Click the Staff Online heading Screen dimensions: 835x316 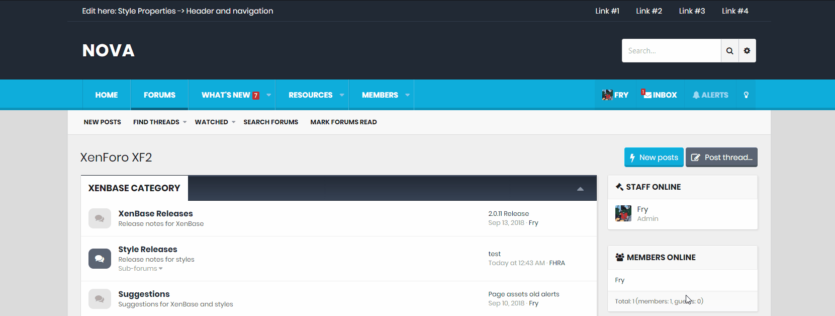coord(653,187)
